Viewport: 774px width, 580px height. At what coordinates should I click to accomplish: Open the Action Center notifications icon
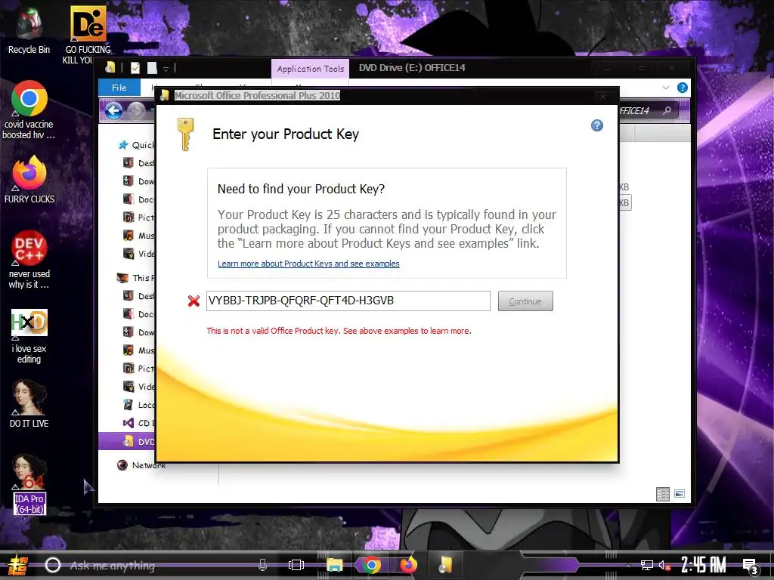(751, 566)
